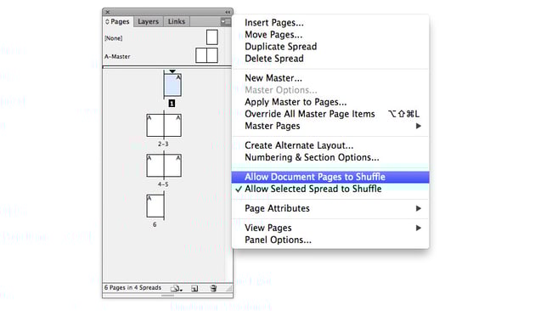Choose Duplicate Spread
535x311 pixels.
[330, 47]
